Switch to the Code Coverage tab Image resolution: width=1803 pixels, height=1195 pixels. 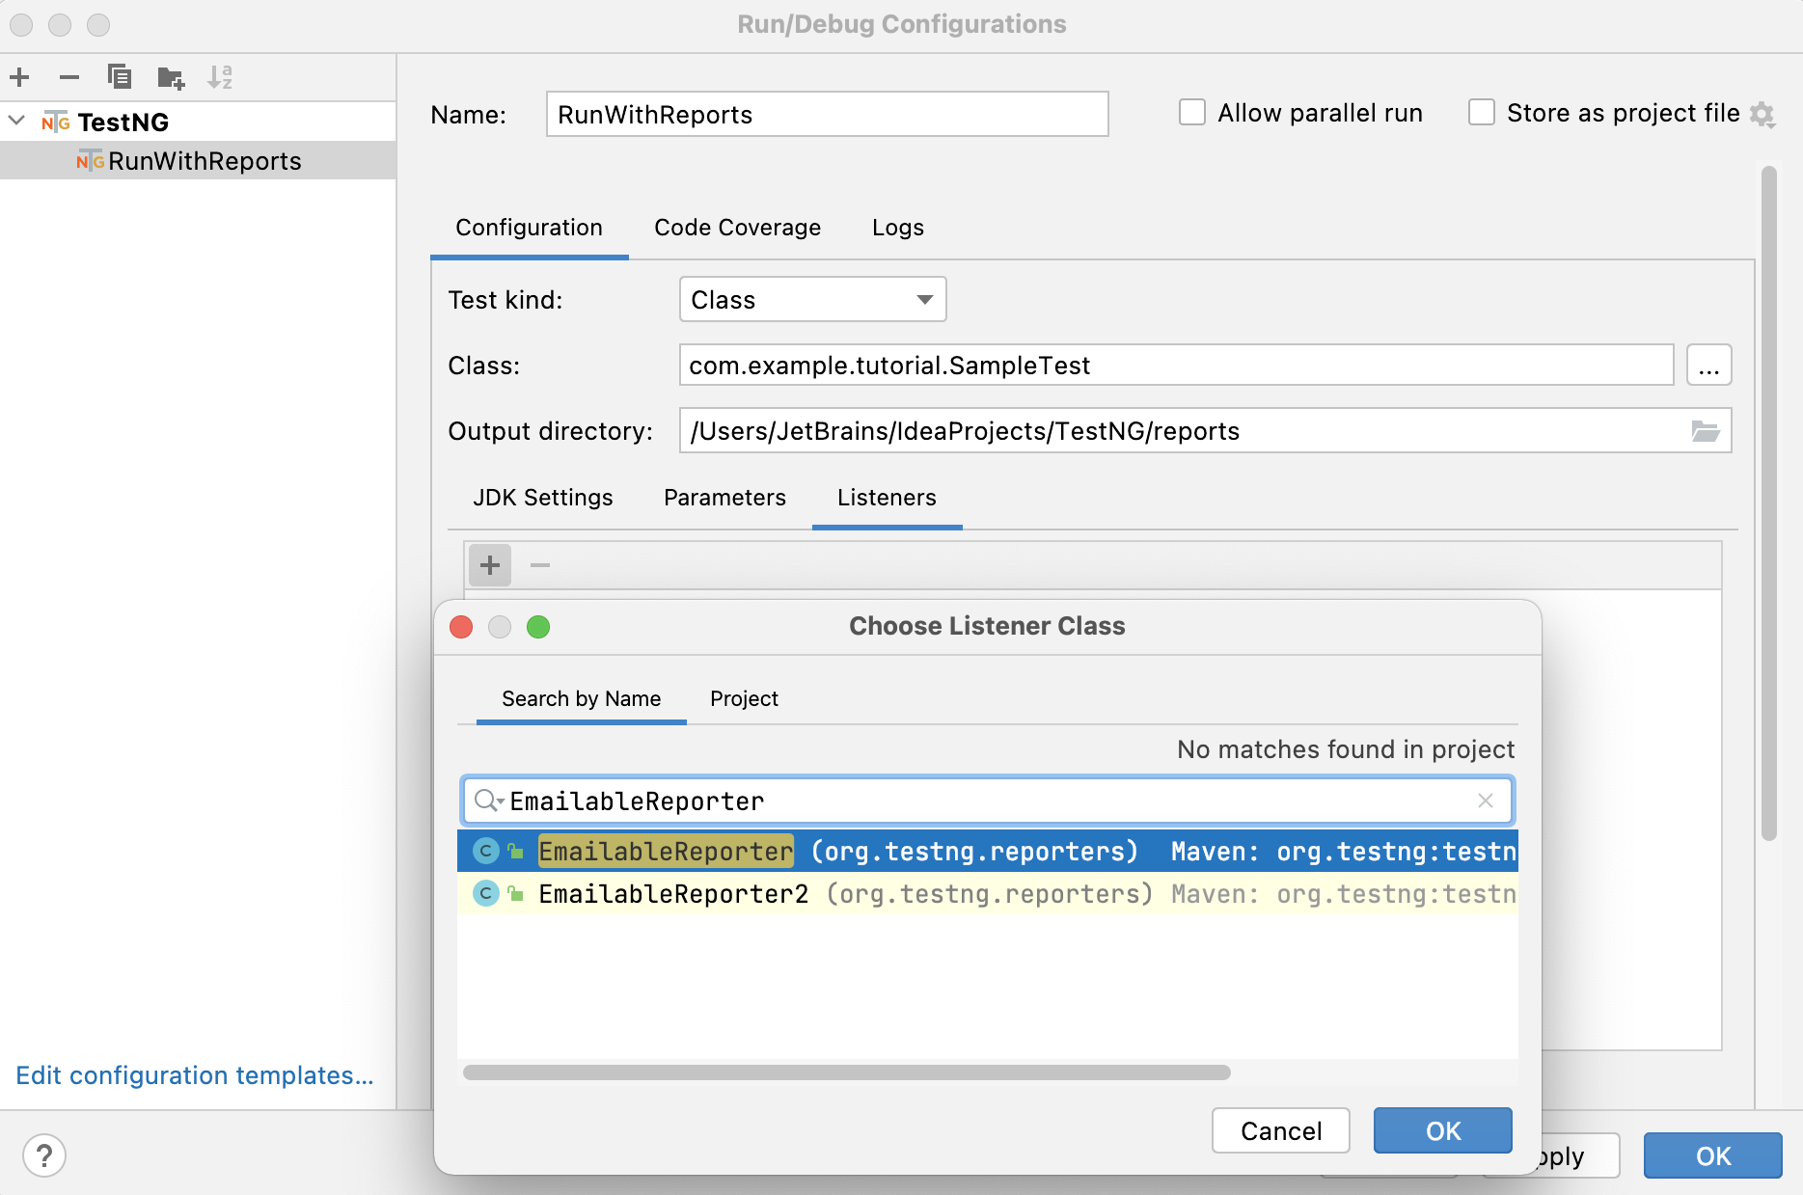point(737,228)
